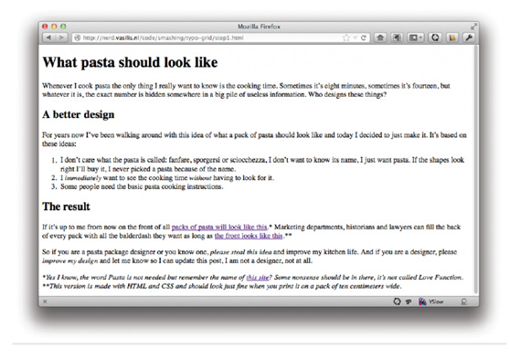Viewport: 510px width, 361px height.
Task: Open the orange bookmark icon in toolbar
Action: pos(452,37)
